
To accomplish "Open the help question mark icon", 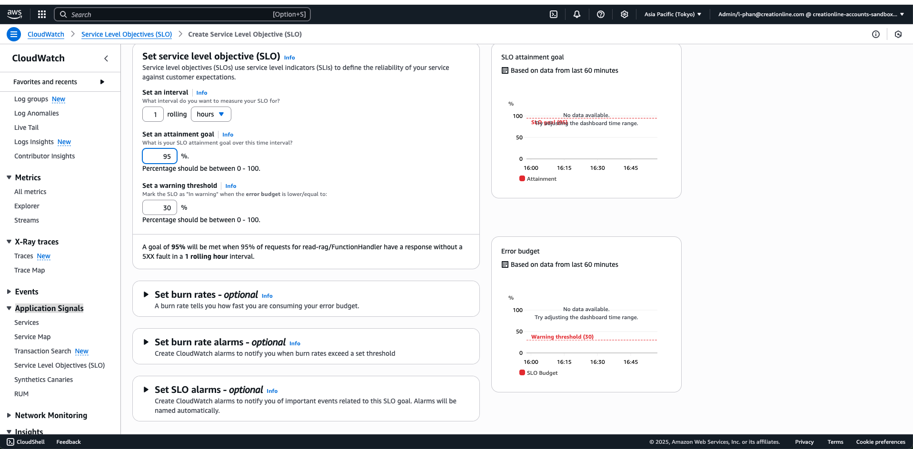I will (600, 14).
